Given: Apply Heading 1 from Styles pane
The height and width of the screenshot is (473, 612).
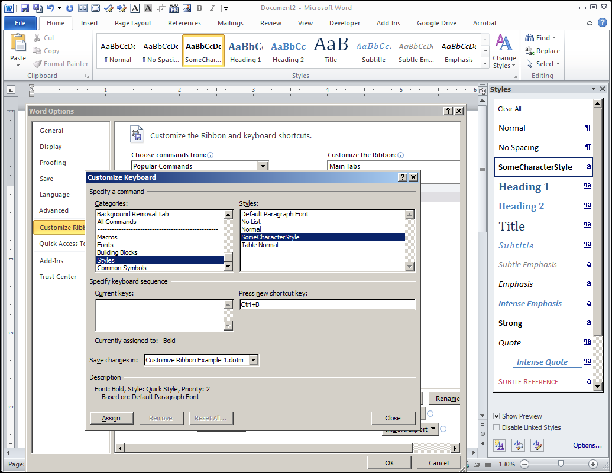Looking at the screenshot, I should pos(543,187).
